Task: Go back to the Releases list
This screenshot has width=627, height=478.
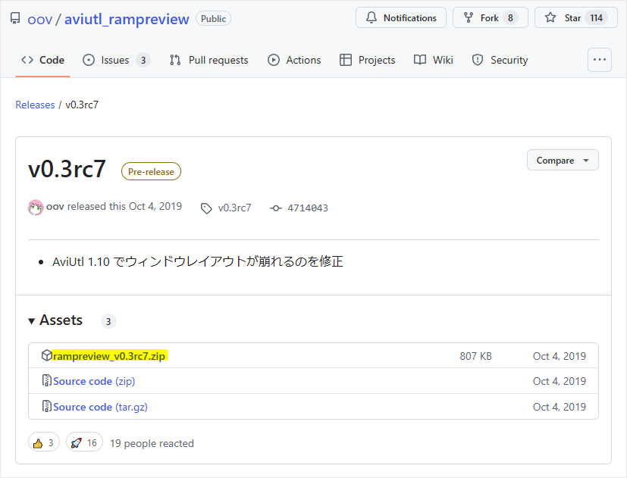Action: pyautogui.click(x=35, y=105)
